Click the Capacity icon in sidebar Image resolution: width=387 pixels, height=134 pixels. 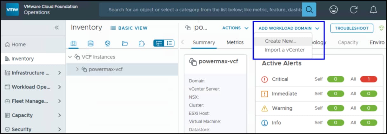point(8,115)
